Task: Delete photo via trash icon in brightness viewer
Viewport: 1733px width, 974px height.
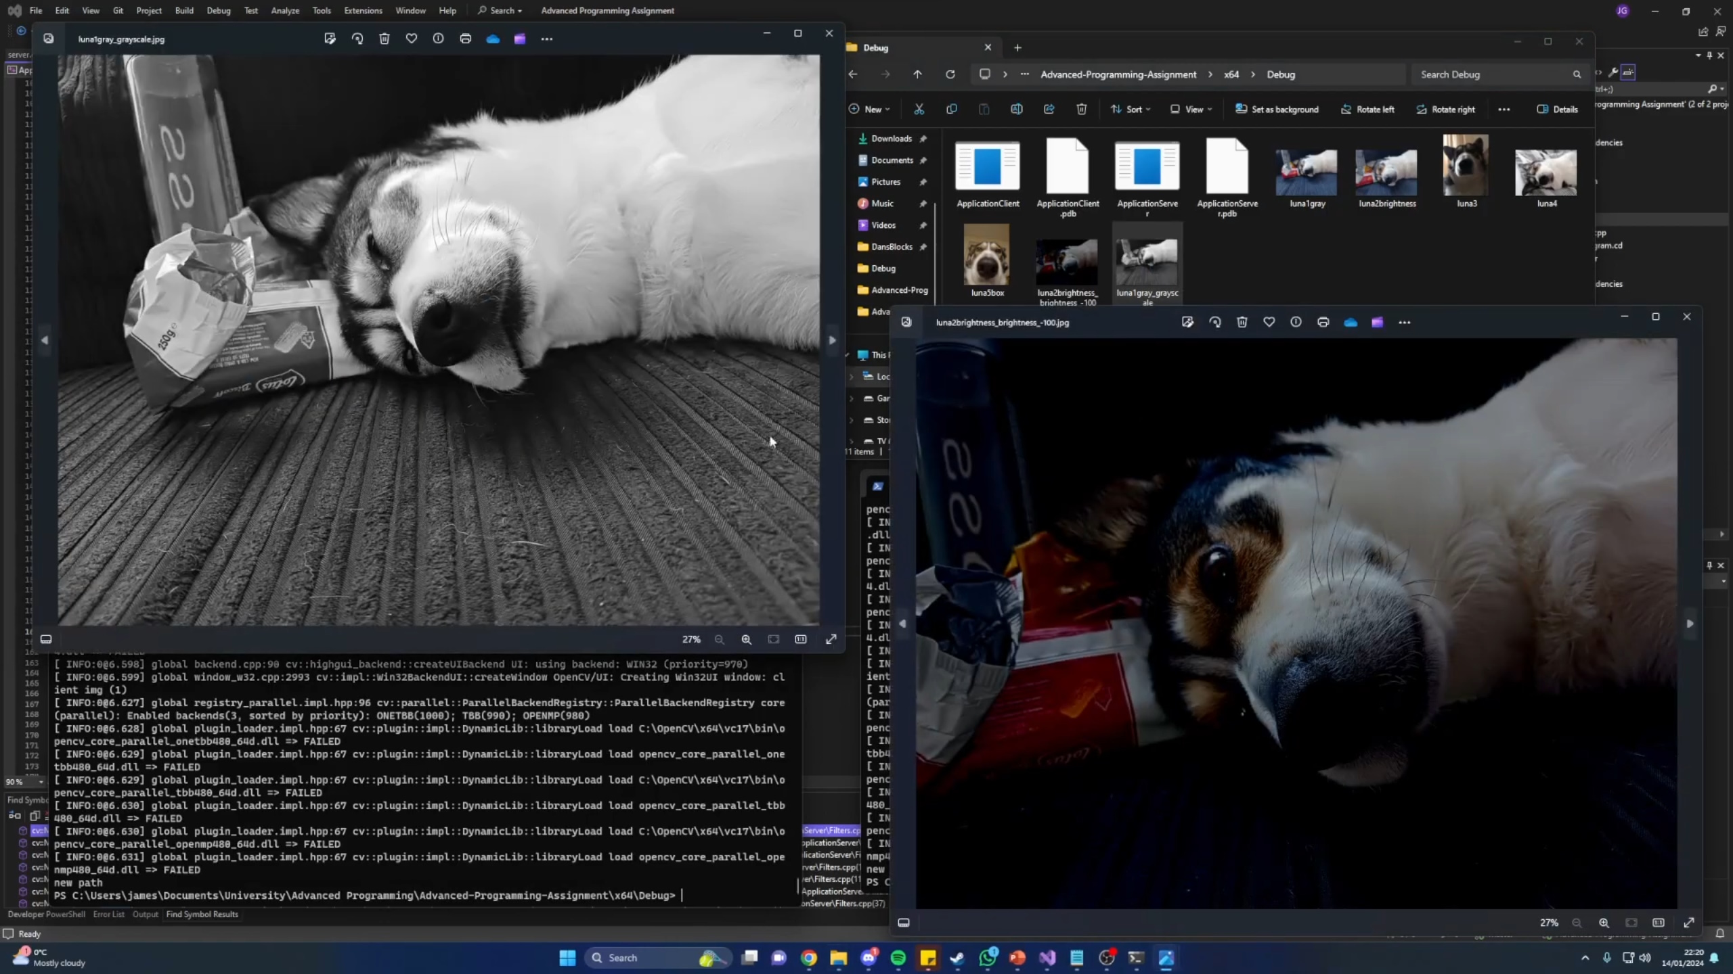Action: (1242, 322)
